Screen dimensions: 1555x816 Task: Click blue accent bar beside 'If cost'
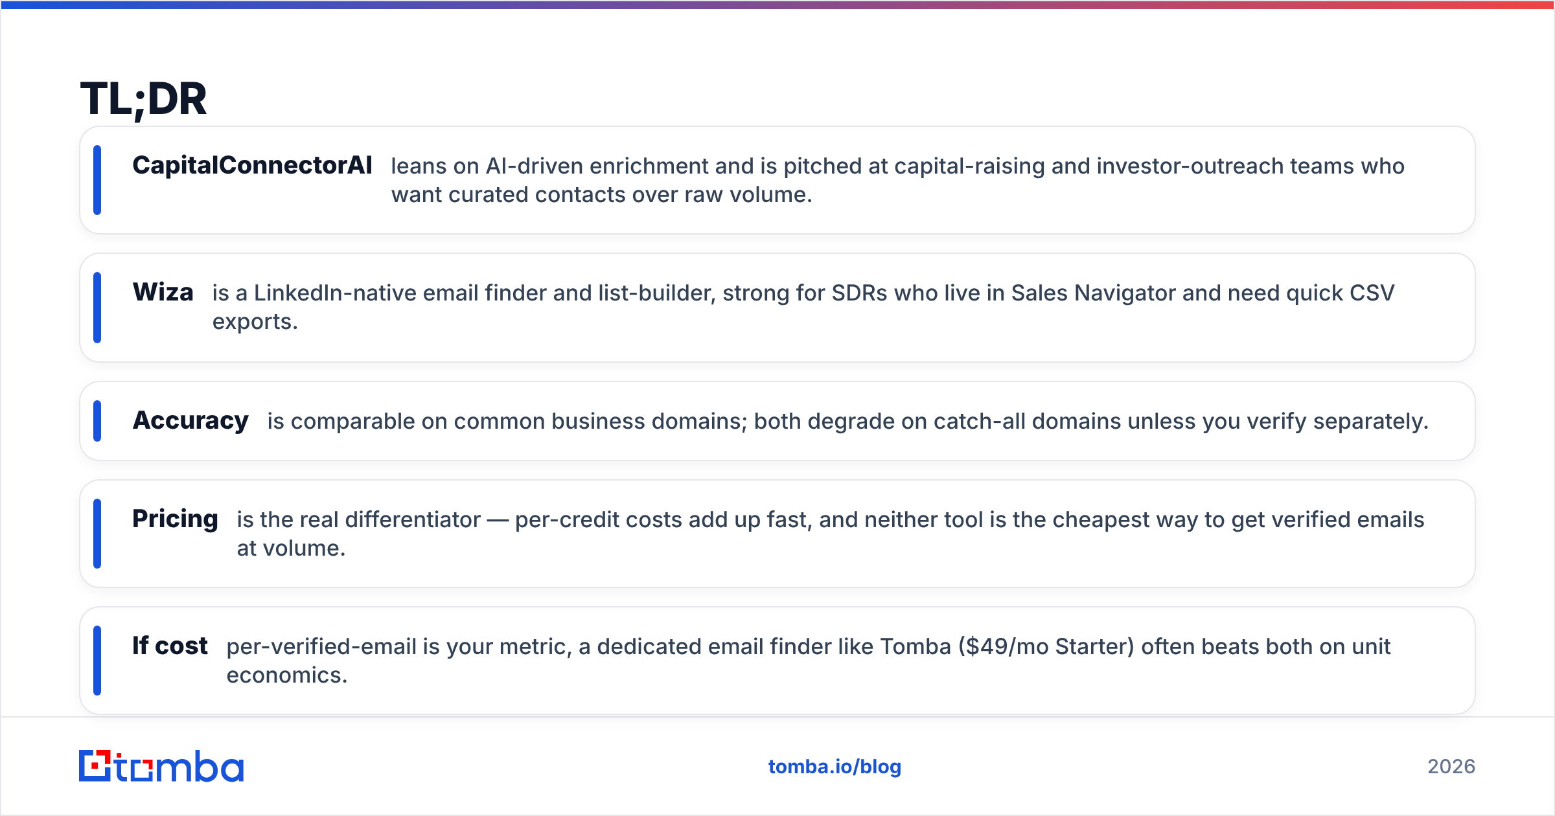(x=97, y=661)
